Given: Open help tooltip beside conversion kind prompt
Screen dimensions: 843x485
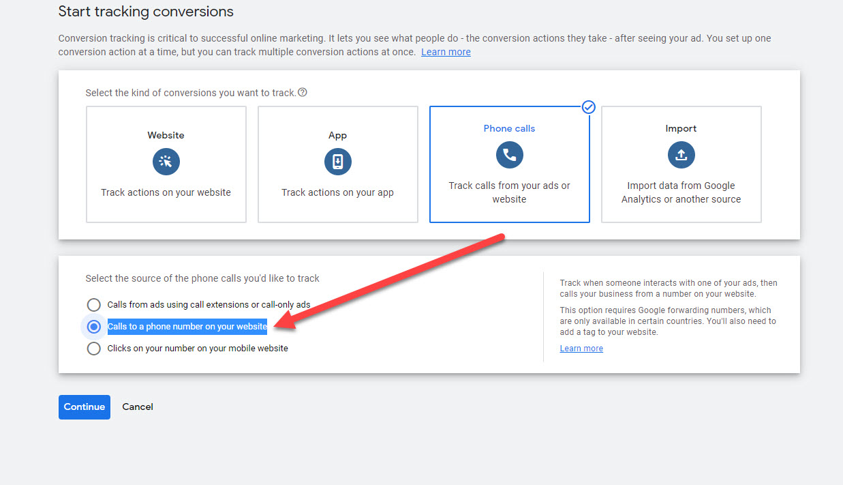Looking at the screenshot, I should [303, 93].
